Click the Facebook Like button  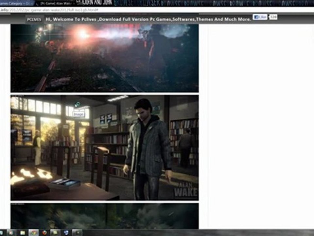[260, 17]
